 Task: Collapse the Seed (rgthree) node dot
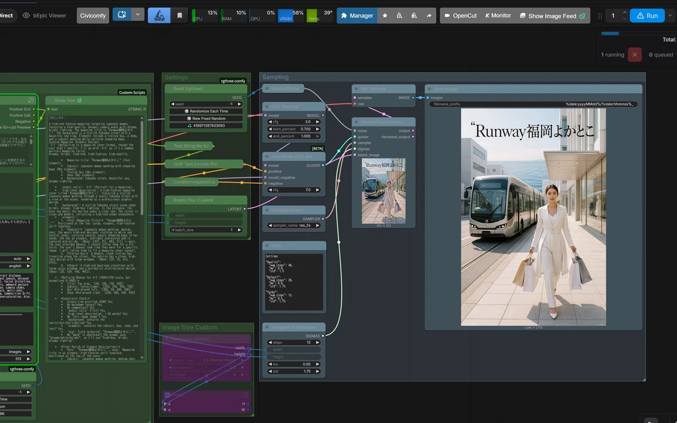[x=170, y=89]
